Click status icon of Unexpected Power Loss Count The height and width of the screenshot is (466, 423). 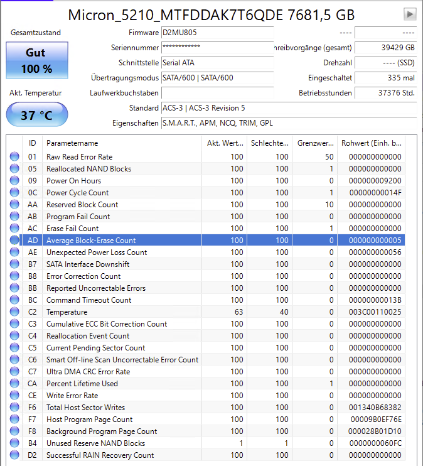point(14,252)
